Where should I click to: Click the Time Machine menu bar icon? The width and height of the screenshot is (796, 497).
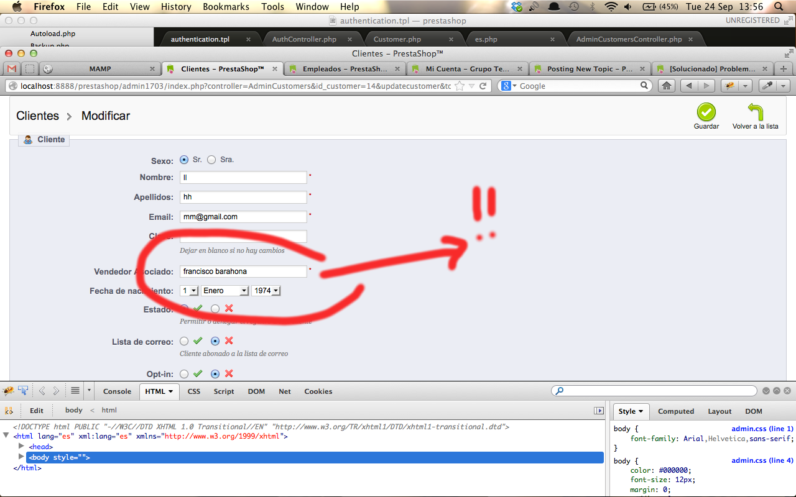[573, 7]
